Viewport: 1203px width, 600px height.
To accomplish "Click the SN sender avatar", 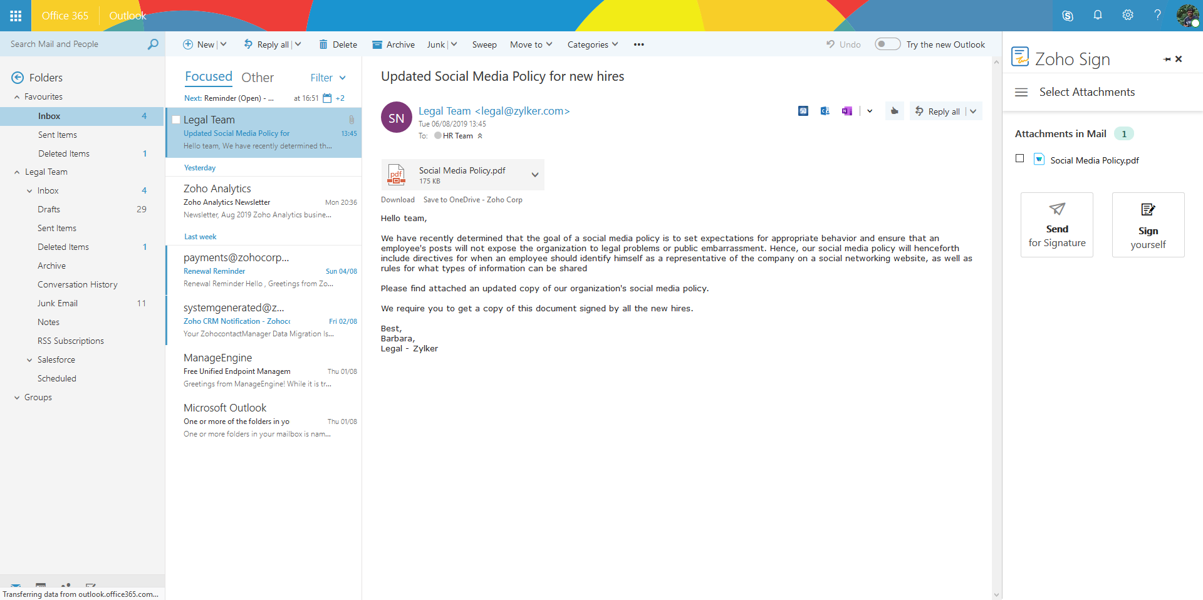I will point(397,118).
